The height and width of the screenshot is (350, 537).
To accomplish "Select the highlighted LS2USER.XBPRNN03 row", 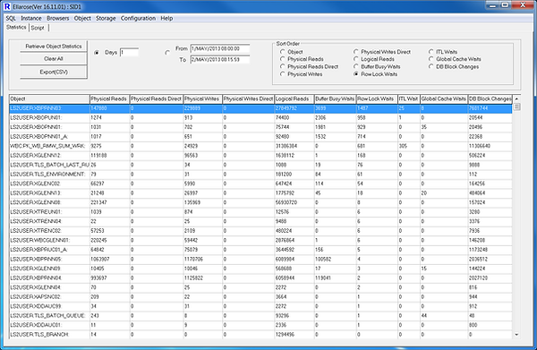I will tap(260, 108).
